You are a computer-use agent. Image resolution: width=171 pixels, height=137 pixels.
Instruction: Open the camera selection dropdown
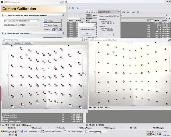pyautogui.click(x=38, y=21)
